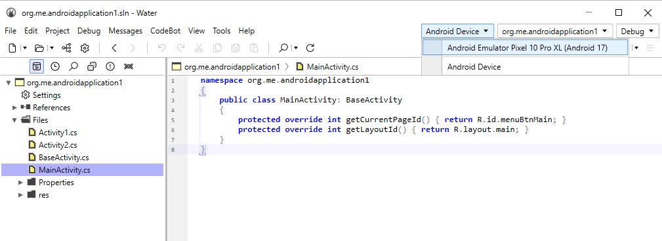Select Settings in the project tree

(47, 95)
